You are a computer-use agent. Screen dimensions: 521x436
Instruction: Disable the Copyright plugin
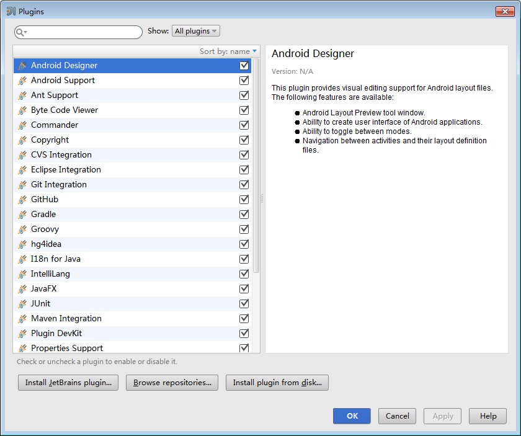[244, 140]
